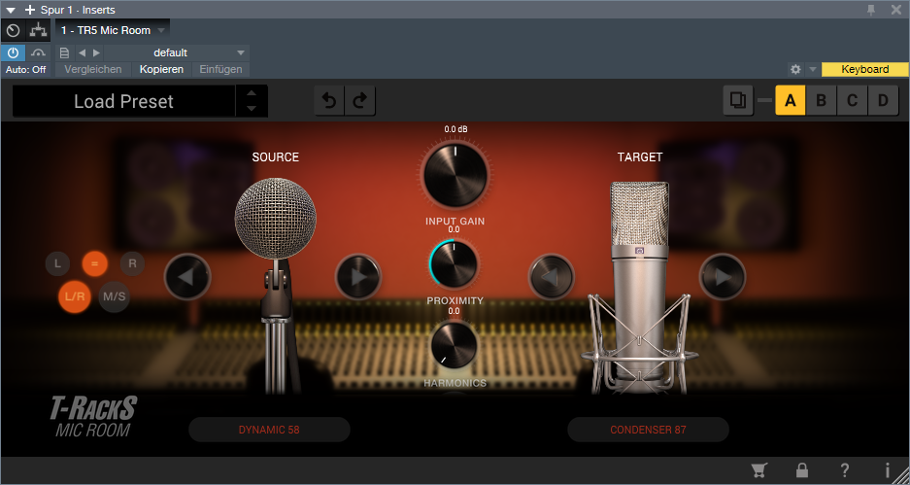The height and width of the screenshot is (485, 910).
Task: Click the info icon in bottom bar
Action: (x=887, y=470)
